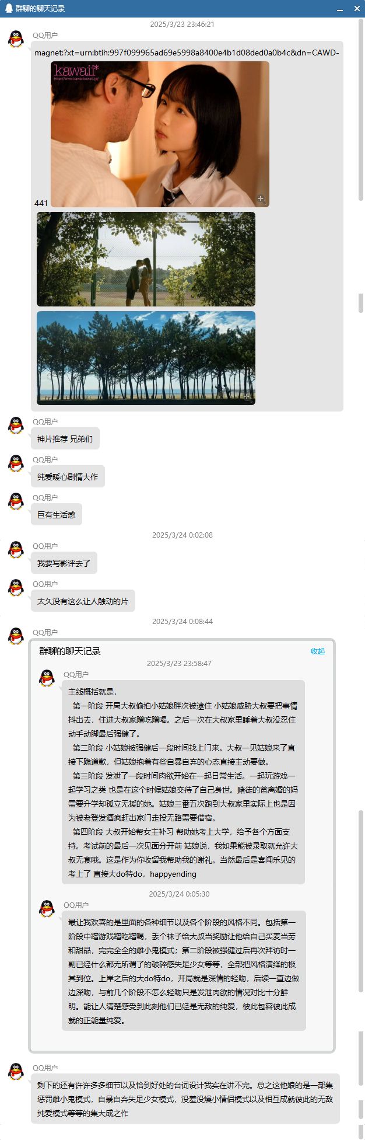The height and width of the screenshot is (1140, 365).
Task: Click the zoom magnifier icon on first image
Action: 261,199
